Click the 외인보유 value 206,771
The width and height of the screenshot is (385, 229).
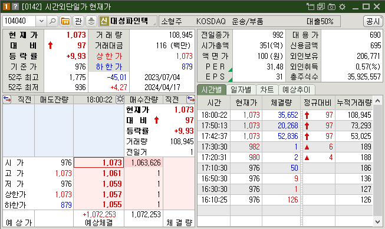pyautogui.click(x=368, y=56)
